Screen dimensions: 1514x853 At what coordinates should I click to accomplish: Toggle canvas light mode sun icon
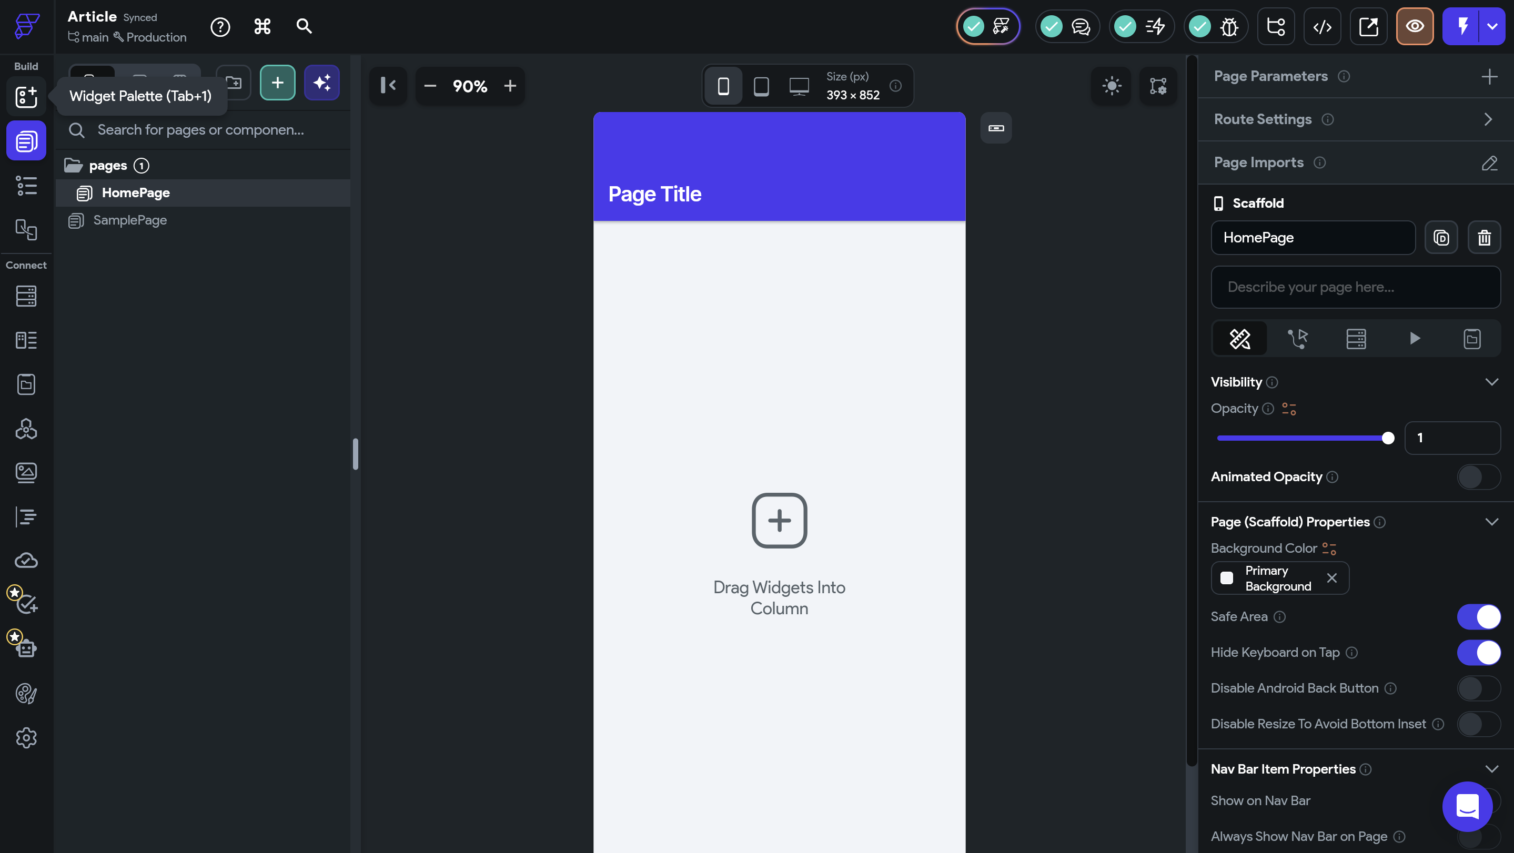(x=1111, y=86)
